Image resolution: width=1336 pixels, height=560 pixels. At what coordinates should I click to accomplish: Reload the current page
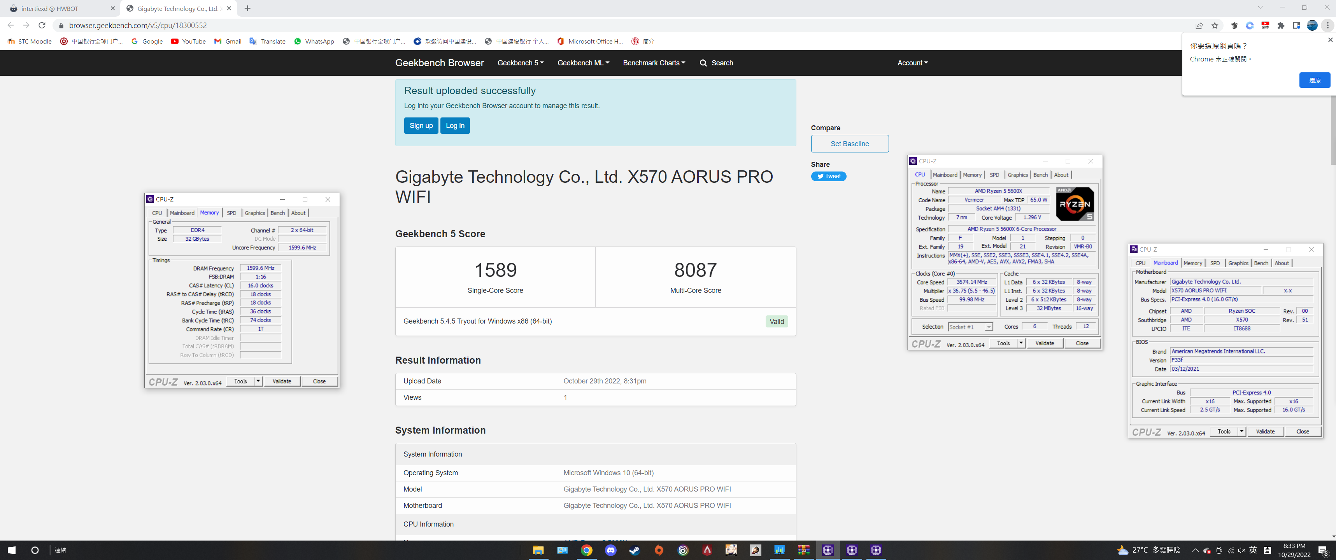(x=42, y=25)
